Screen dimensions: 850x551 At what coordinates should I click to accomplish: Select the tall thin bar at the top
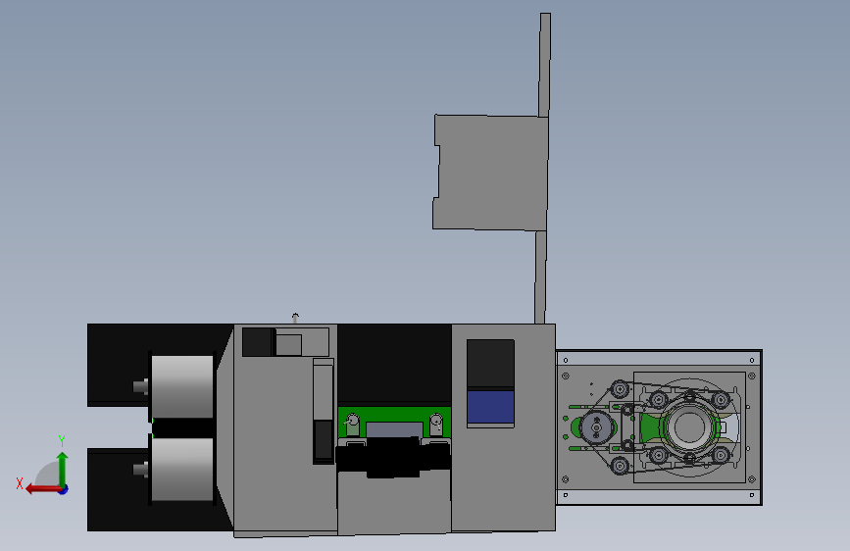(x=545, y=65)
